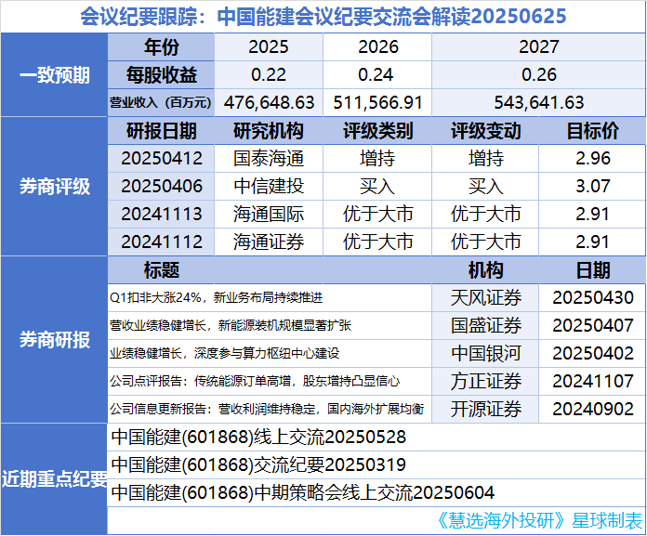The height and width of the screenshot is (536, 647).
Task: Select the 国泰海通 institution cell
Action: tap(269, 158)
